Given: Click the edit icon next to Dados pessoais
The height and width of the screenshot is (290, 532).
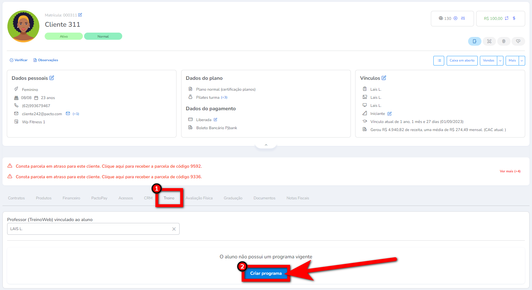Looking at the screenshot, I should click(x=52, y=78).
